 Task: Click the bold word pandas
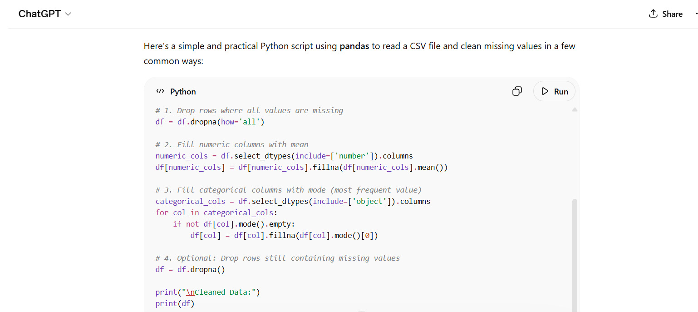tap(354, 46)
